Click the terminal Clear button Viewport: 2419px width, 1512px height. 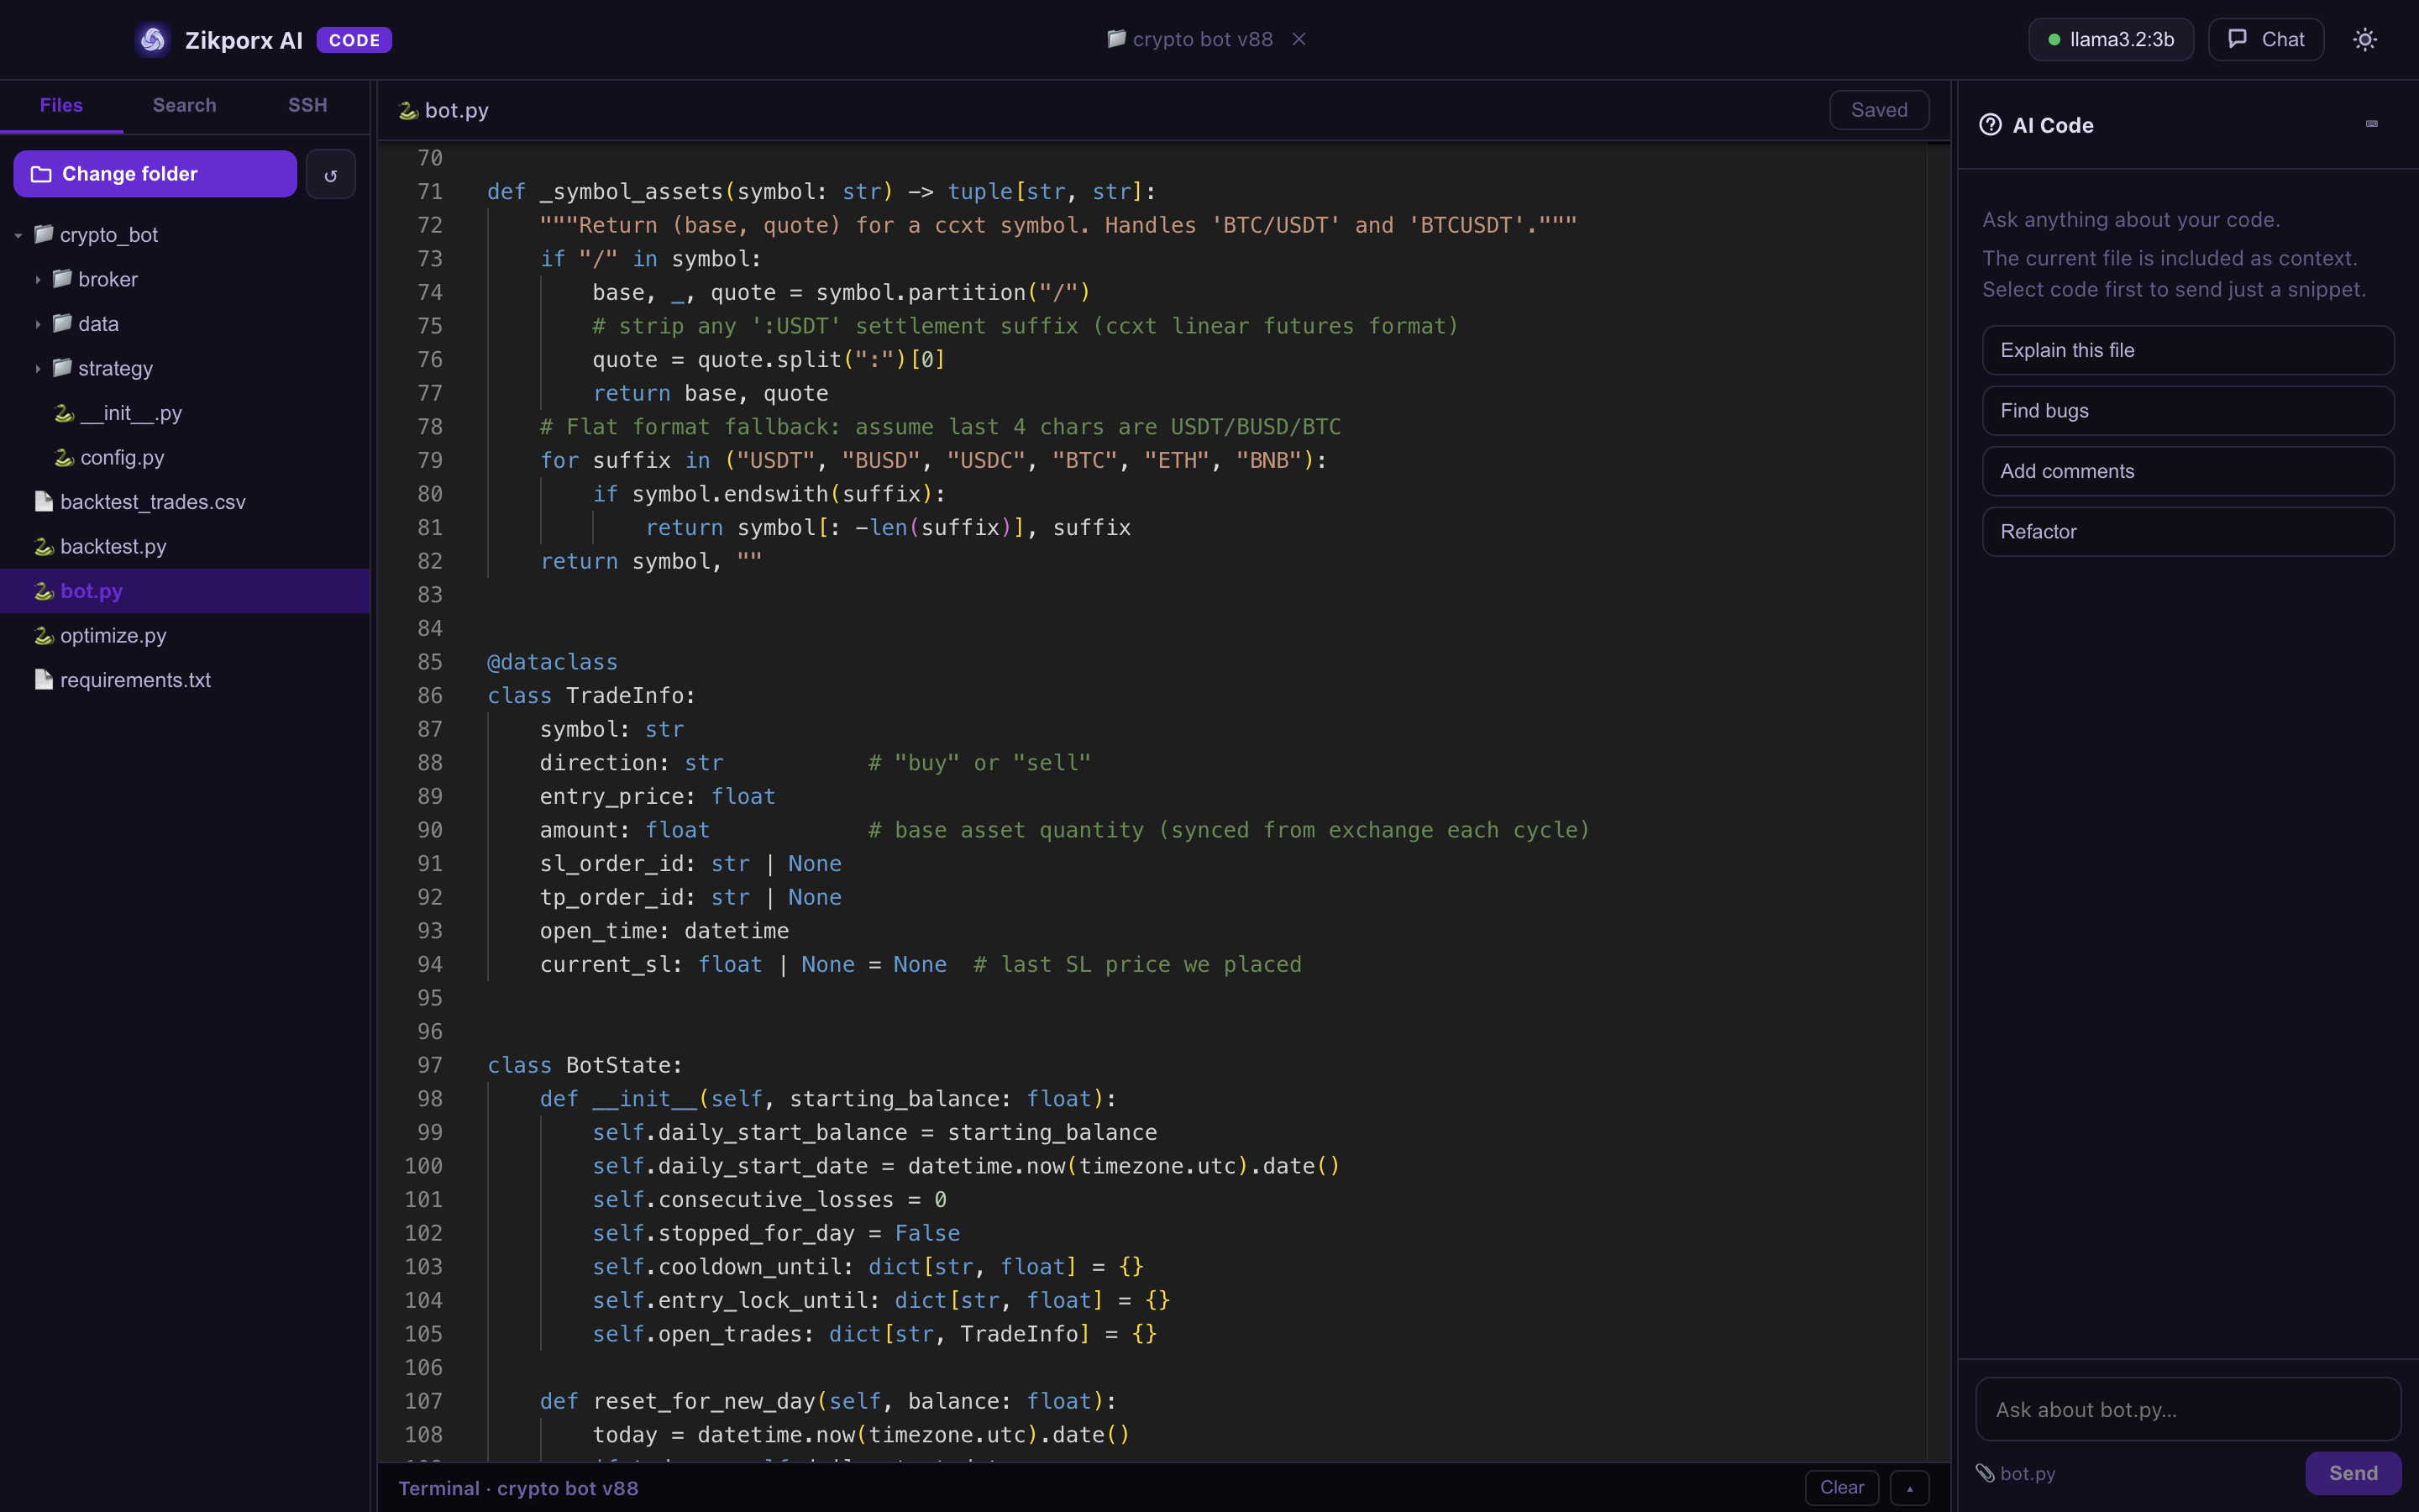[1841, 1488]
